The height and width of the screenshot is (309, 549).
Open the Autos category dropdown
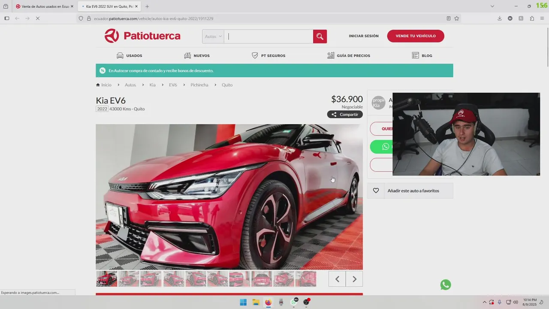point(213,36)
